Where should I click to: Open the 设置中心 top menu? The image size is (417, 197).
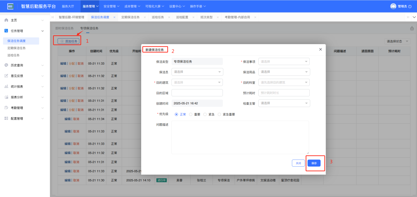(x=177, y=6)
